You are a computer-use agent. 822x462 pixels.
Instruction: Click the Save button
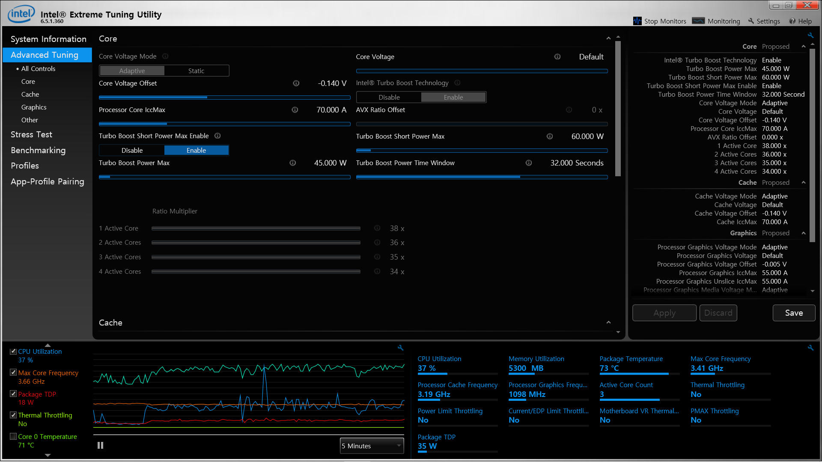coord(794,313)
